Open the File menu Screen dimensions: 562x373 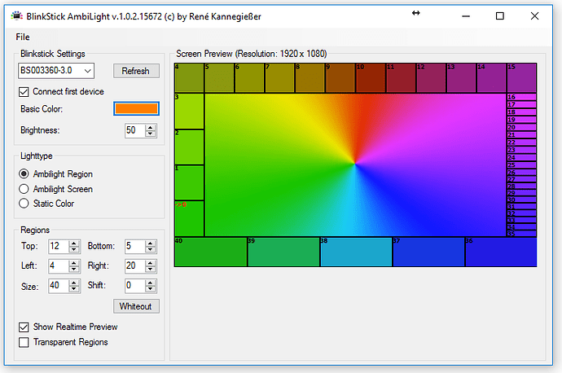pyautogui.click(x=23, y=37)
